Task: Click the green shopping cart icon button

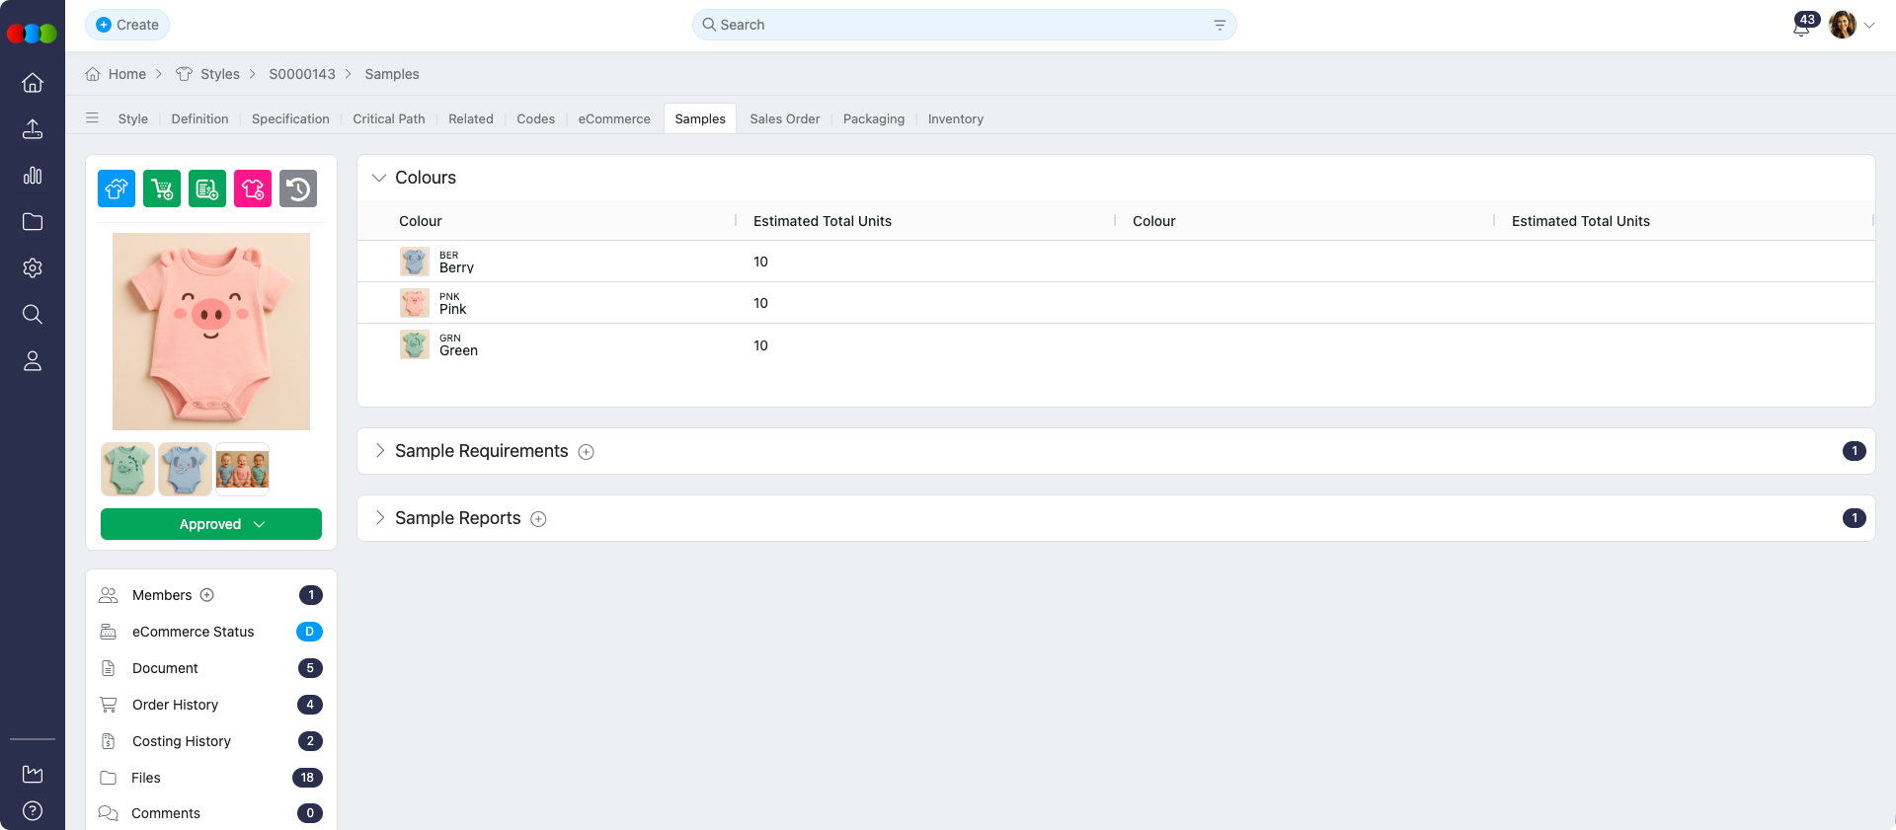Action: click(x=162, y=189)
